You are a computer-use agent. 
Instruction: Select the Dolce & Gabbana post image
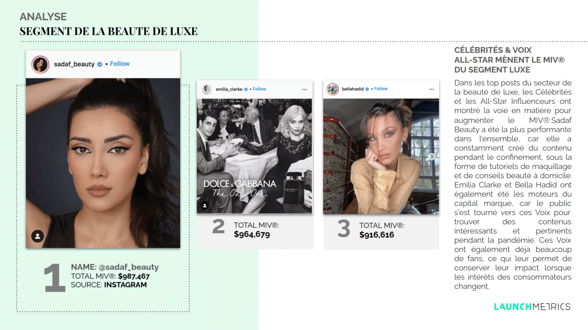(x=254, y=156)
